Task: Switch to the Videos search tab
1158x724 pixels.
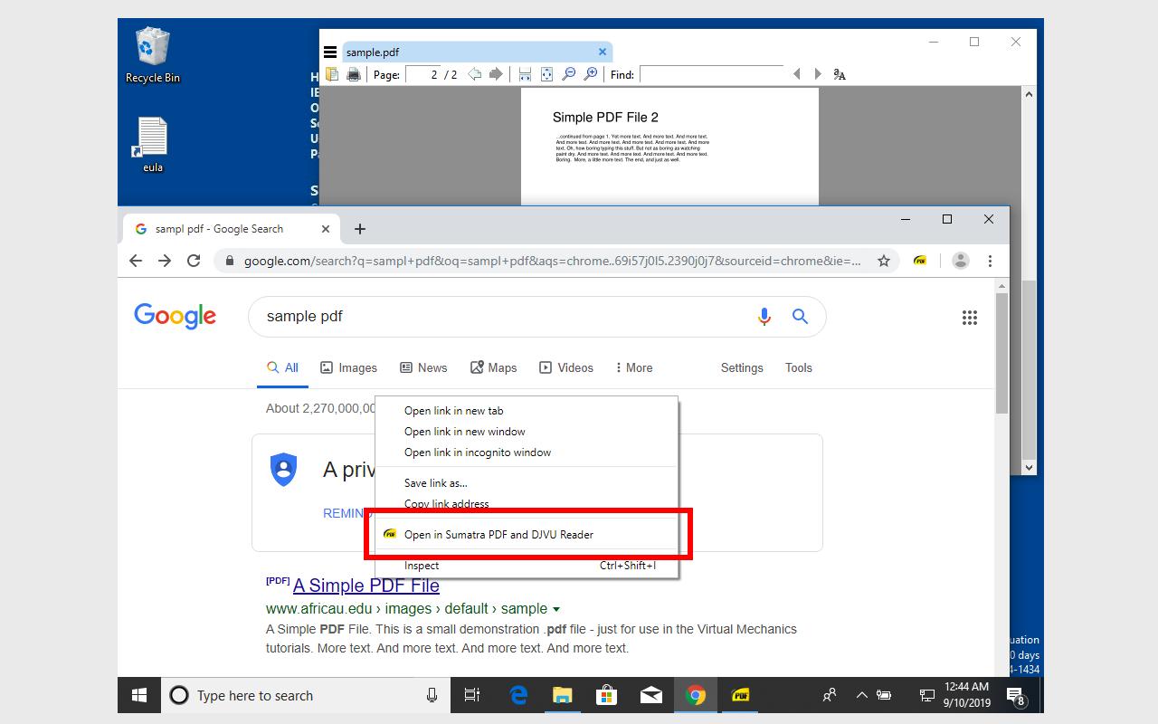Action: 566,367
